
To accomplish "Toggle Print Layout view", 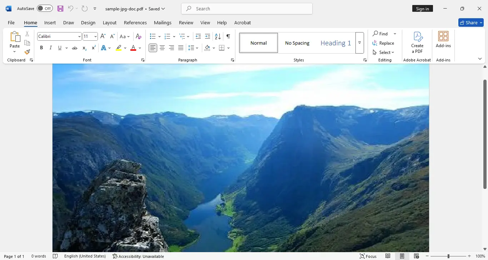I will (402, 256).
